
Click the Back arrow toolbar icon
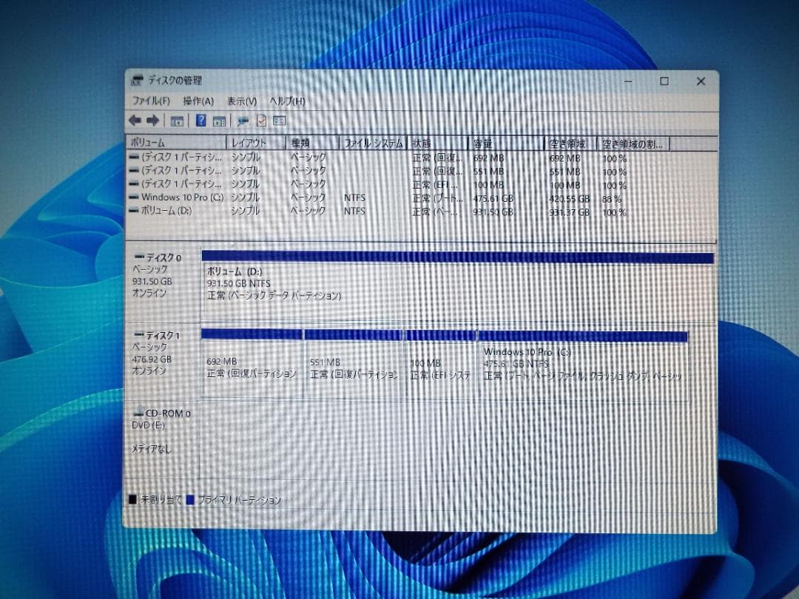tap(135, 121)
